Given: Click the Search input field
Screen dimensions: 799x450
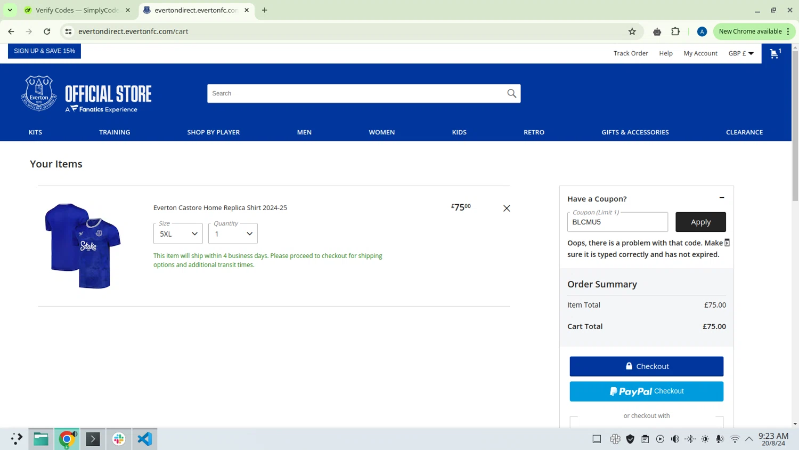Looking at the screenshot, I should [357, 93].
